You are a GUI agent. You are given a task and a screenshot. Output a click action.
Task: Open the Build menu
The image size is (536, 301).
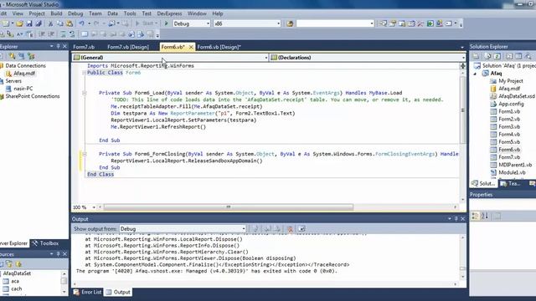(56, 13)
